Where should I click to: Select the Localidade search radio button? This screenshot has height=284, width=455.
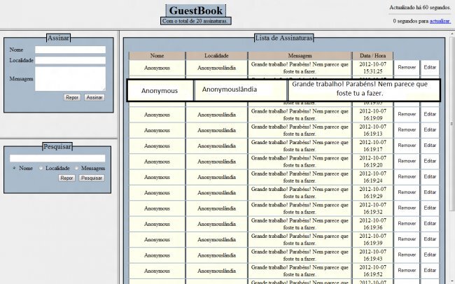point(41,169)
